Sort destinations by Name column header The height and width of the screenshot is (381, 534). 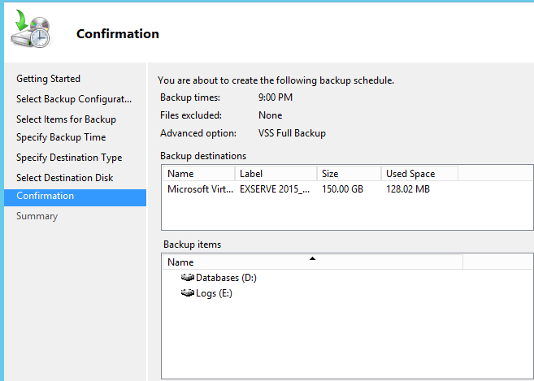click(x=199, y=174)
